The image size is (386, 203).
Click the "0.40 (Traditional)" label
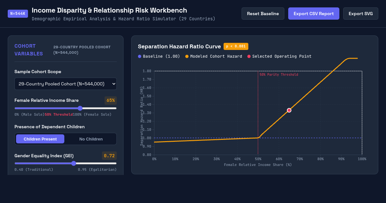(34, 169)
